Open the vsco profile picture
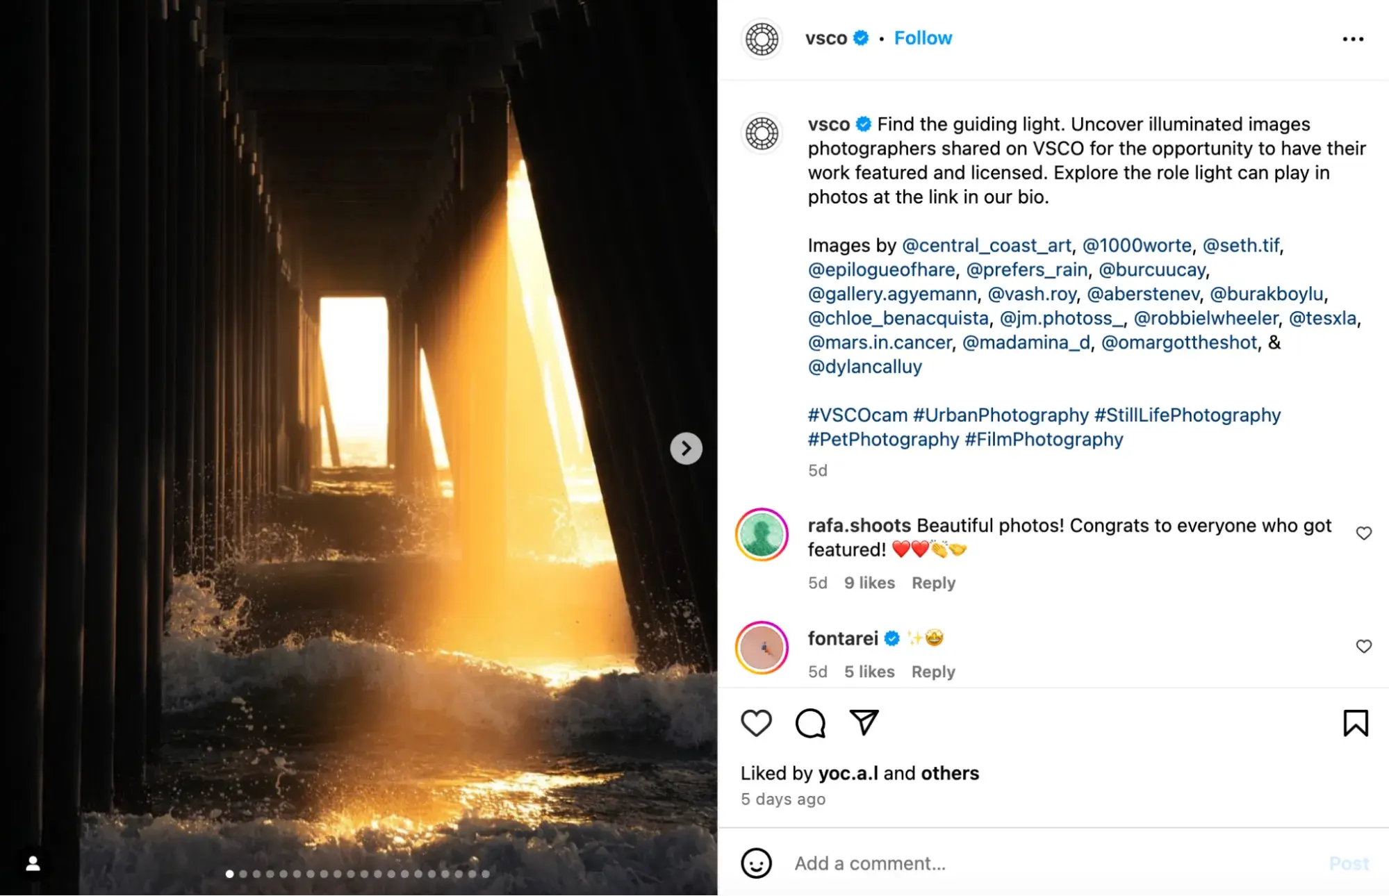This screenshot has width=1389, height=896. (762, 40)
